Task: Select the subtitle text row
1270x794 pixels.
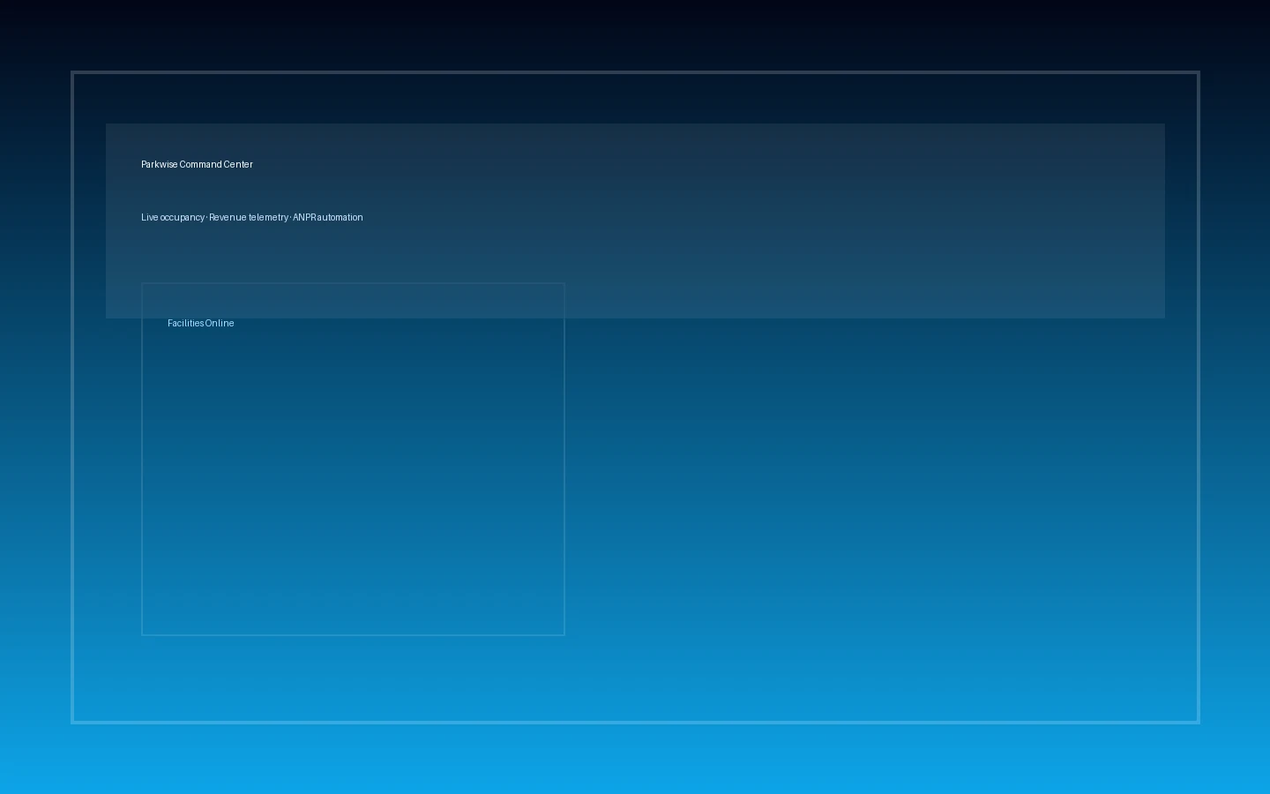Action: (x=251, y=217)
